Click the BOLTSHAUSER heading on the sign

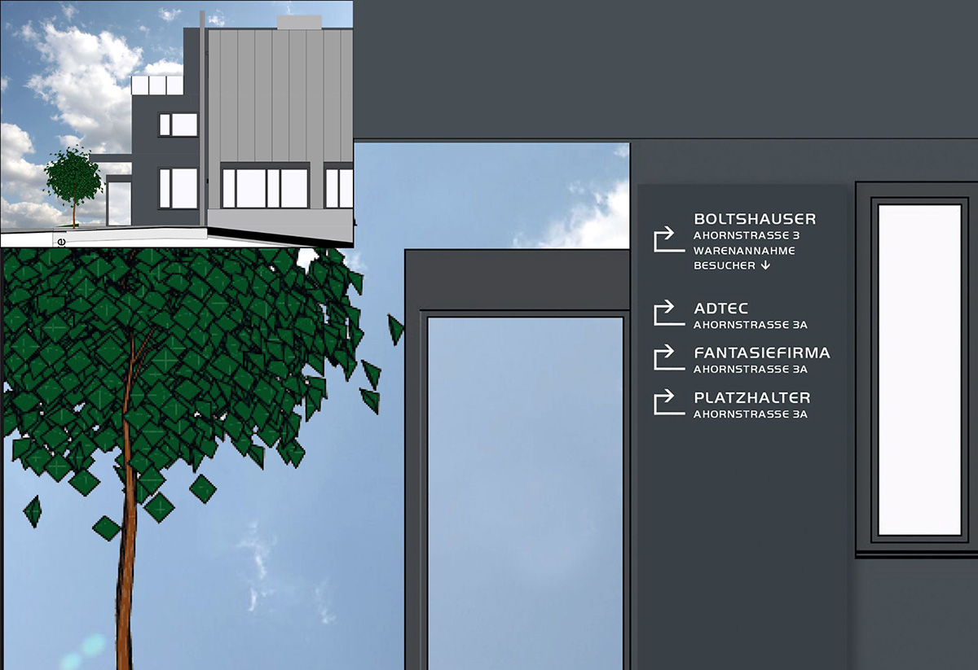(755, 219)
